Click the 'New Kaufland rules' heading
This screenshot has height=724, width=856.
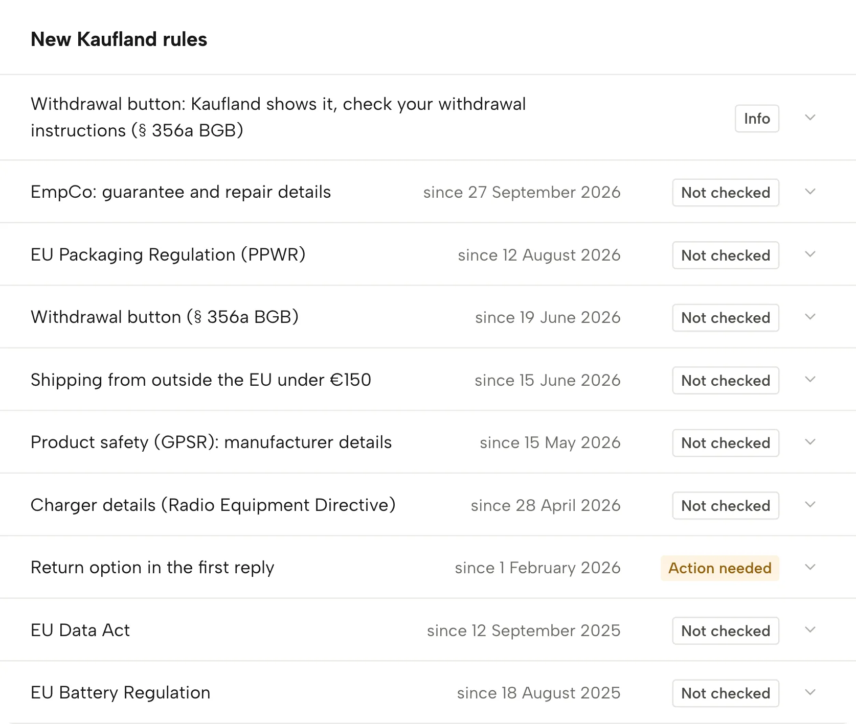(x=119, y=39)
